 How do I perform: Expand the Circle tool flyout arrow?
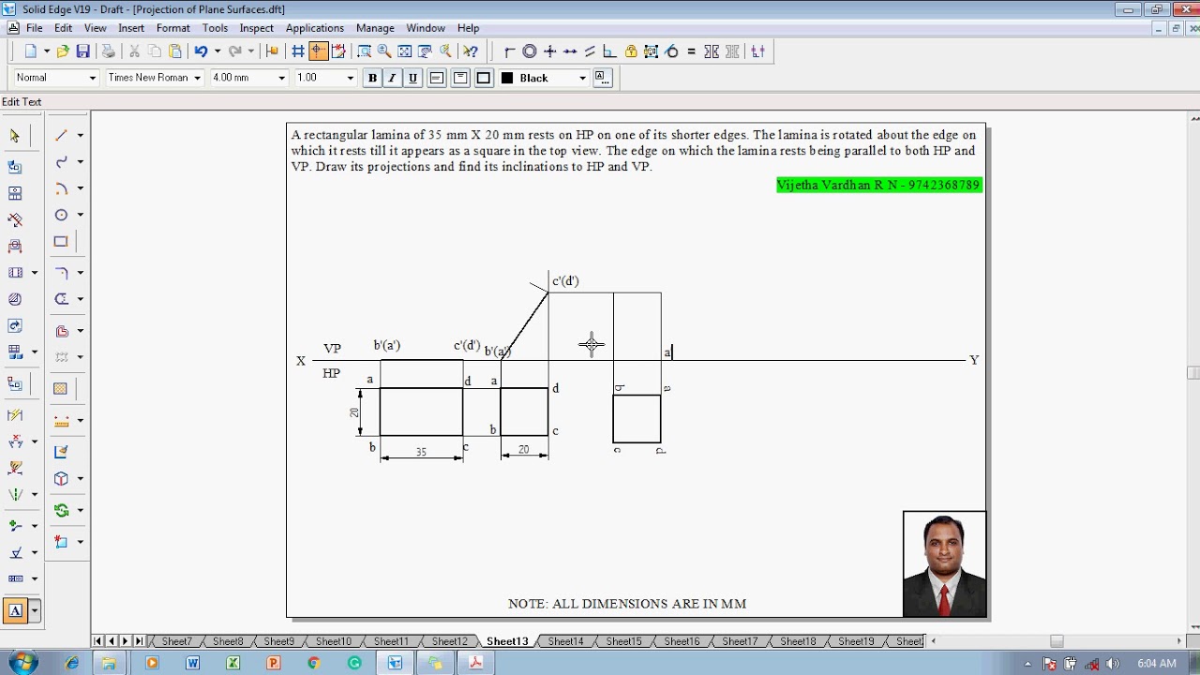80,215
